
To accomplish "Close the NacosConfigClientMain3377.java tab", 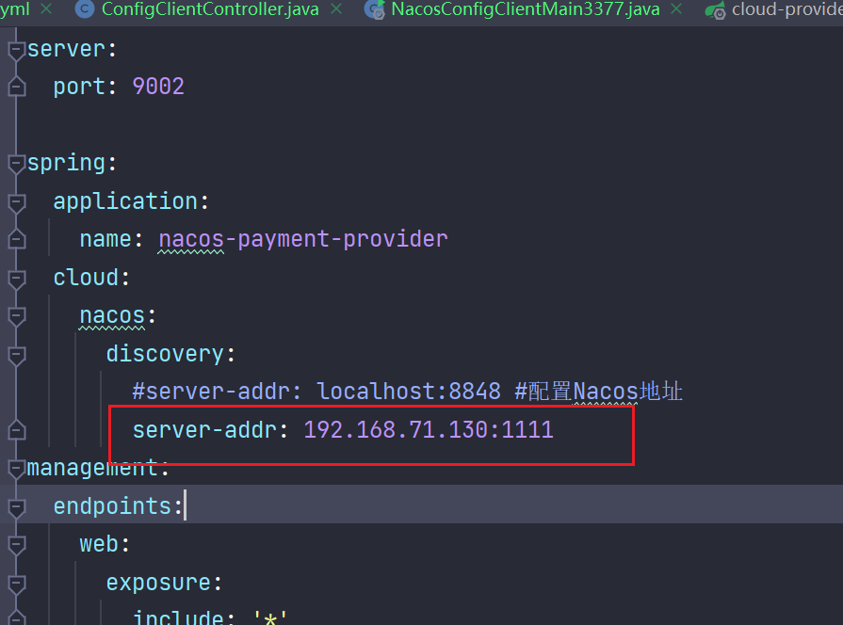I will [x=676, y=9].
